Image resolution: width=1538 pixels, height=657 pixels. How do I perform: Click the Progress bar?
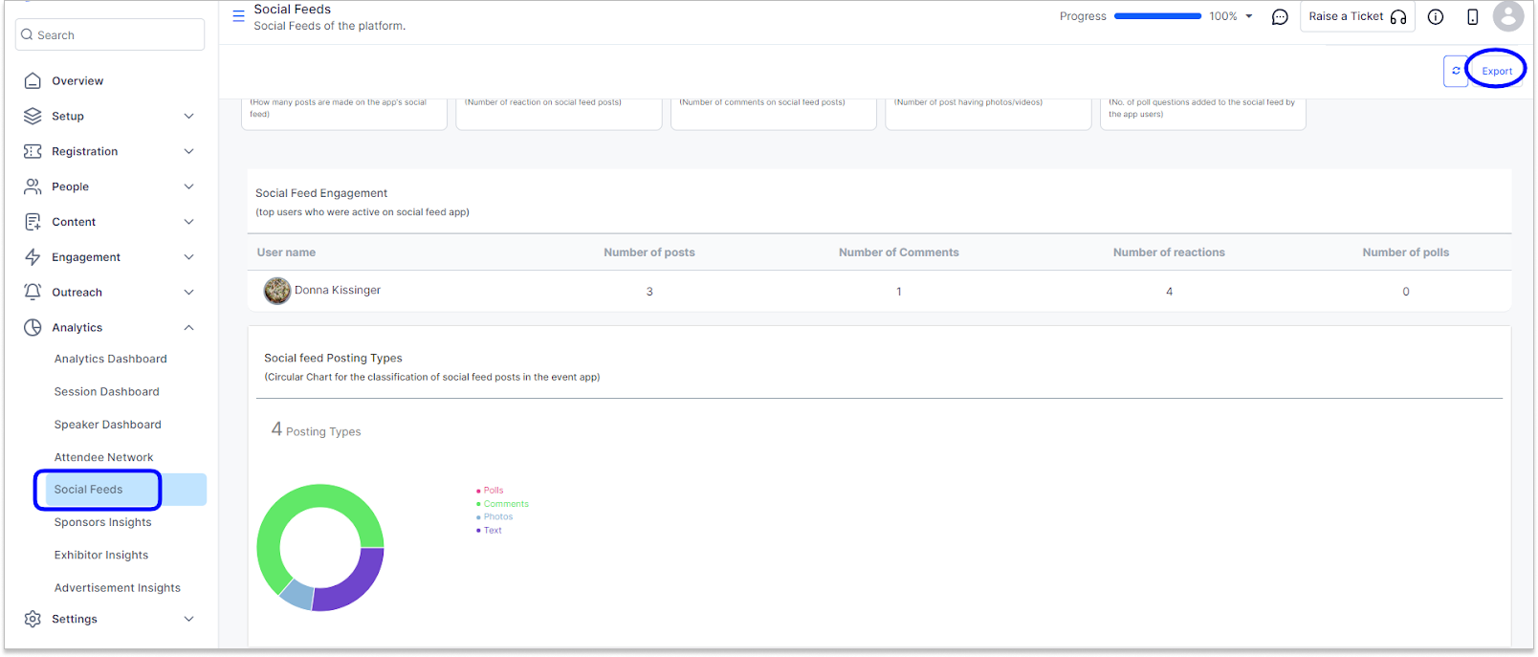pyautogui.click(x=1157, y=16)
